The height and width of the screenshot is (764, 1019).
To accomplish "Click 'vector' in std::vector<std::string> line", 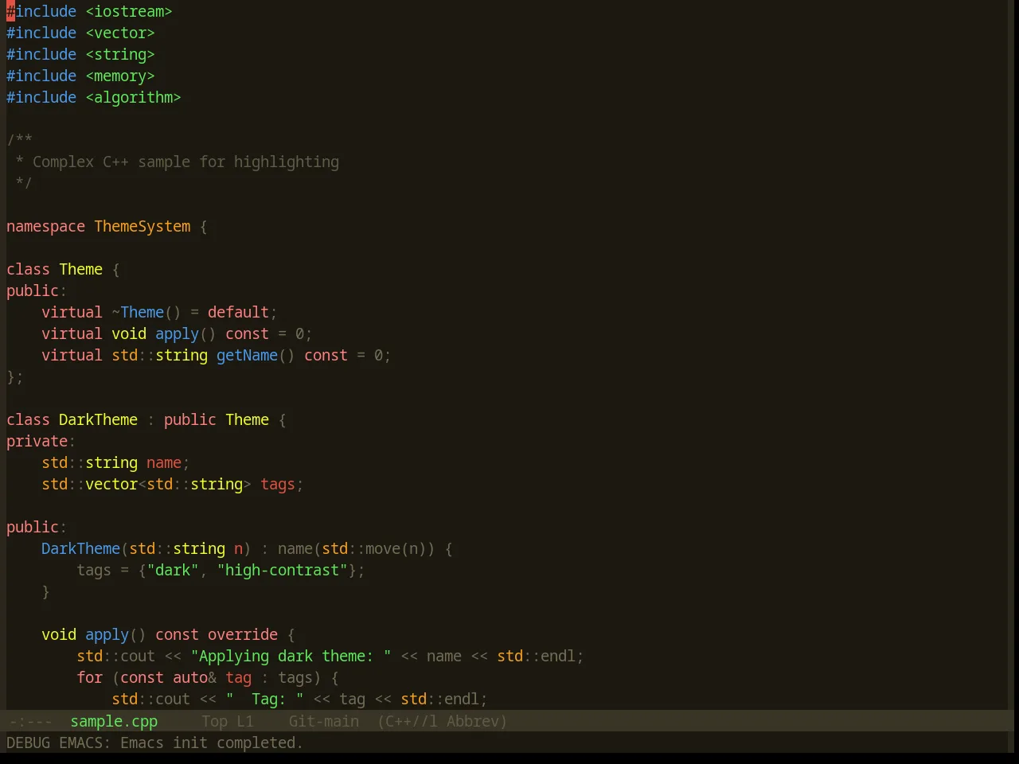I will [x=111, y=484].
